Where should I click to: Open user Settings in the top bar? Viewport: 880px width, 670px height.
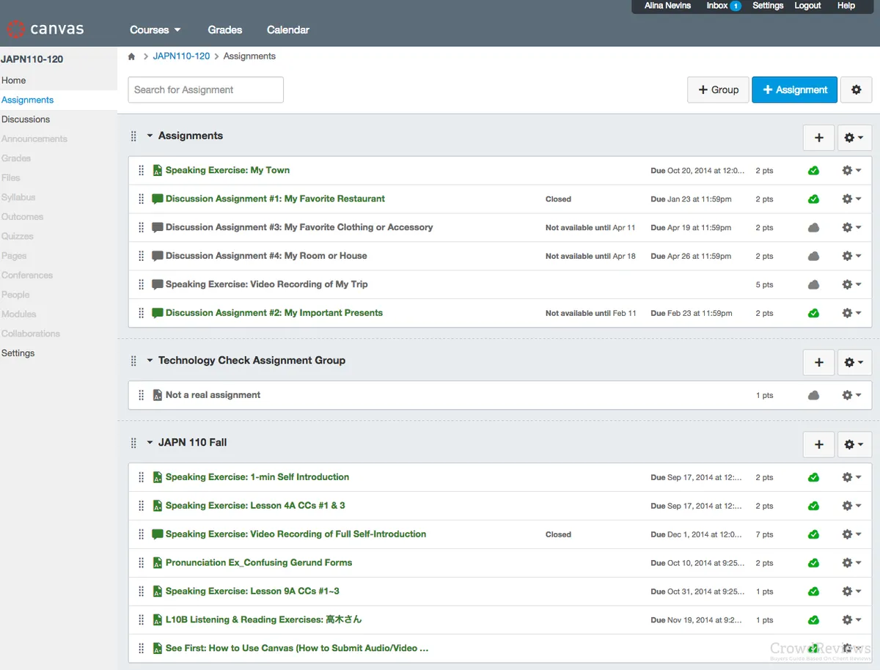(768, 6)
